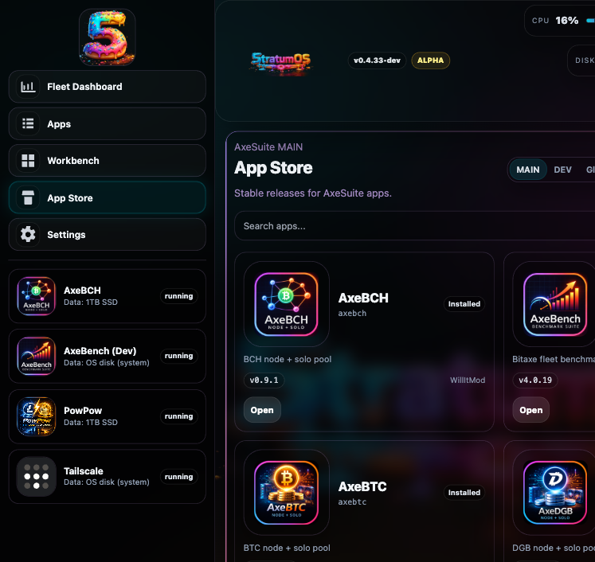Select the PowPow running app row
The height and width of the screenshot is (562, 595).
click(x=108, y=416)
